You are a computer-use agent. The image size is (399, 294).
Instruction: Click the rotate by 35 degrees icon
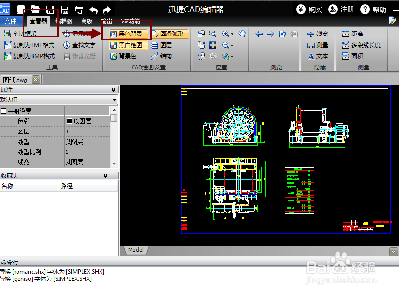click(x=201, y=56)
